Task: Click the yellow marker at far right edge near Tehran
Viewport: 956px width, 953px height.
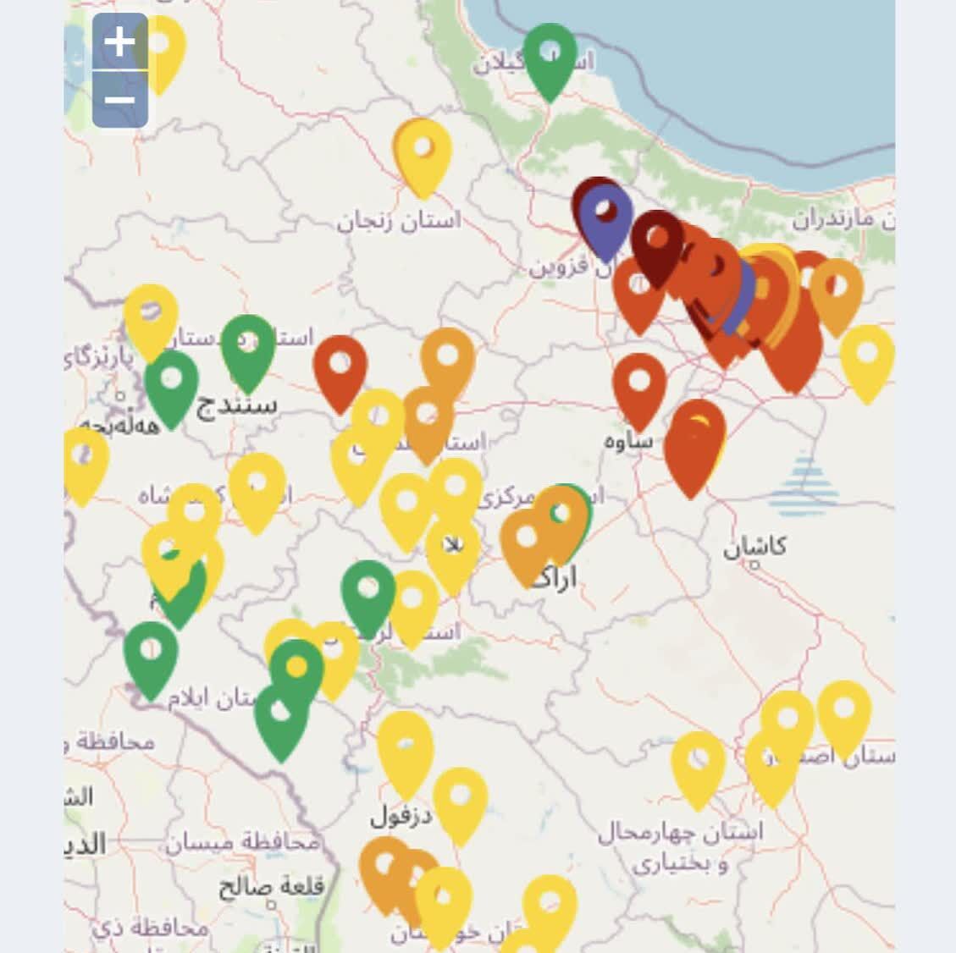Action: [867, 359]
